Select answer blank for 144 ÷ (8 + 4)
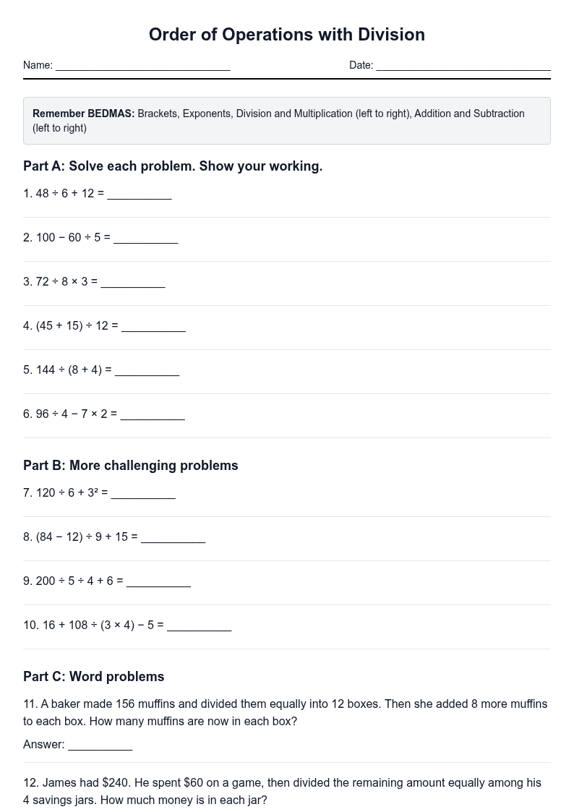Viewport: 574px width, 812px height. click(x=147, y=370)
